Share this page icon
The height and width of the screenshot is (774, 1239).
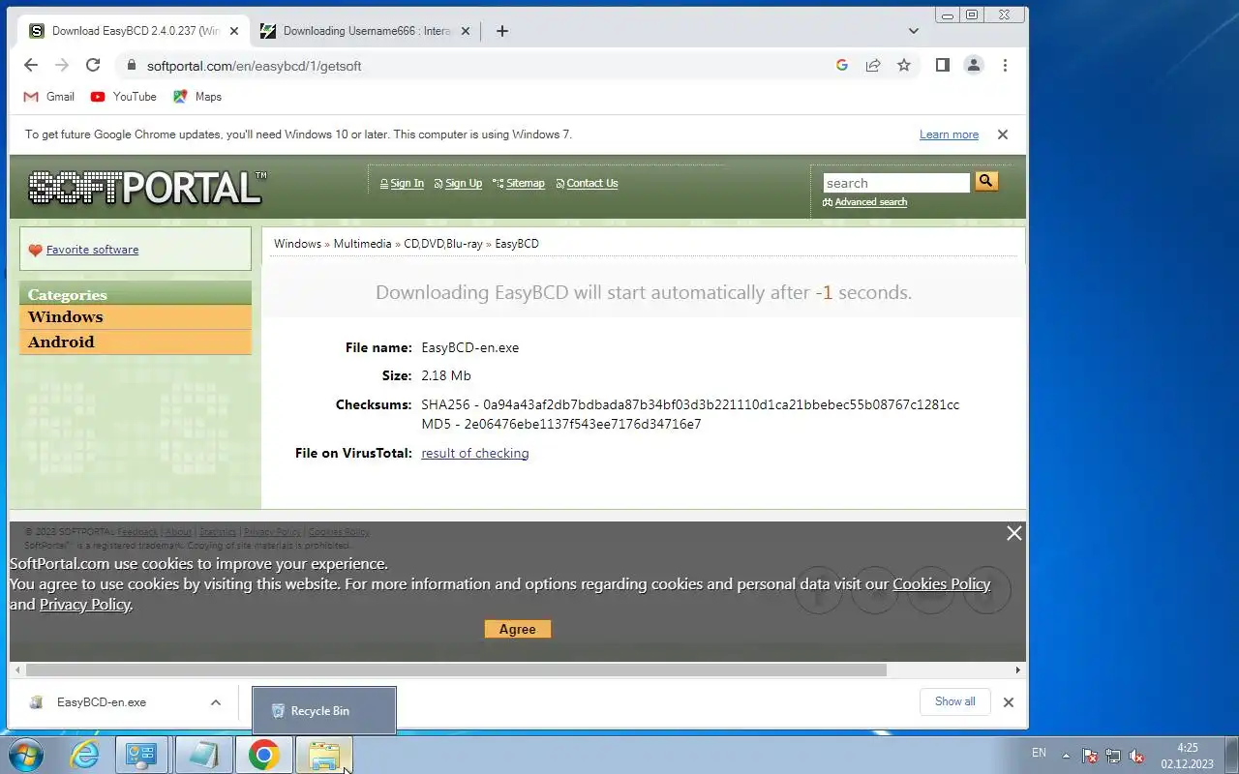pyautogui.click(x=873, y=65)
